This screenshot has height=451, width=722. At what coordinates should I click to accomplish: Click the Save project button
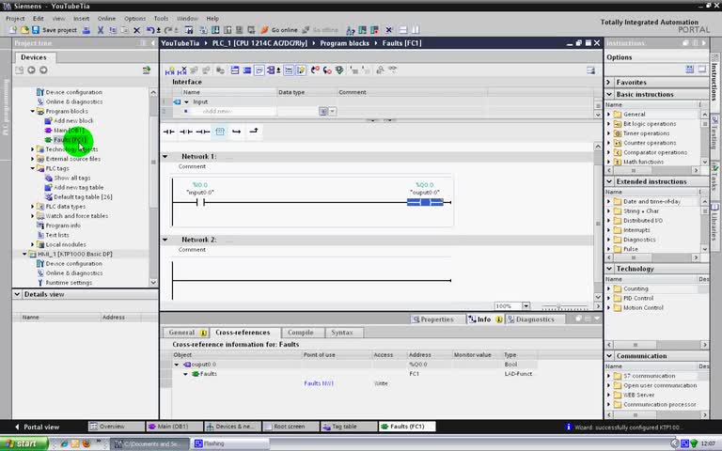pos(55,30)
